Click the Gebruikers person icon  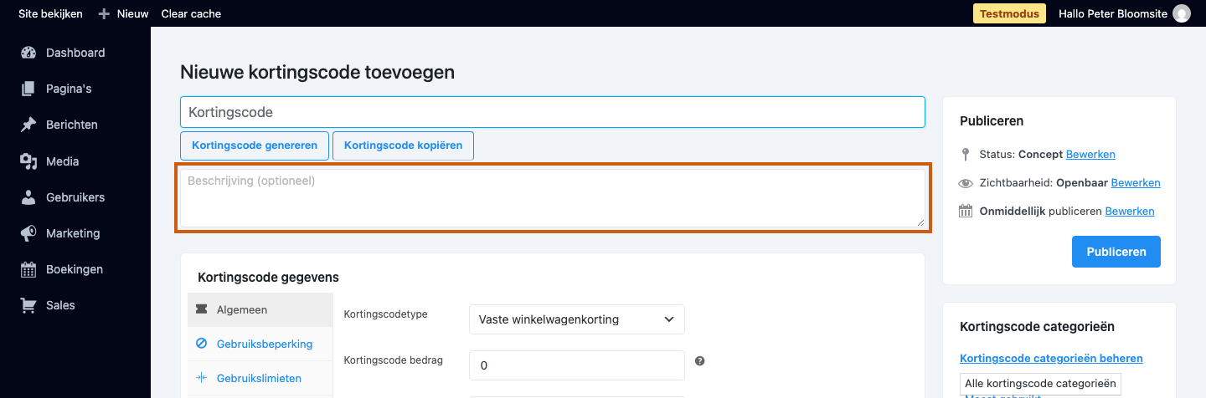tap(28, 197)
